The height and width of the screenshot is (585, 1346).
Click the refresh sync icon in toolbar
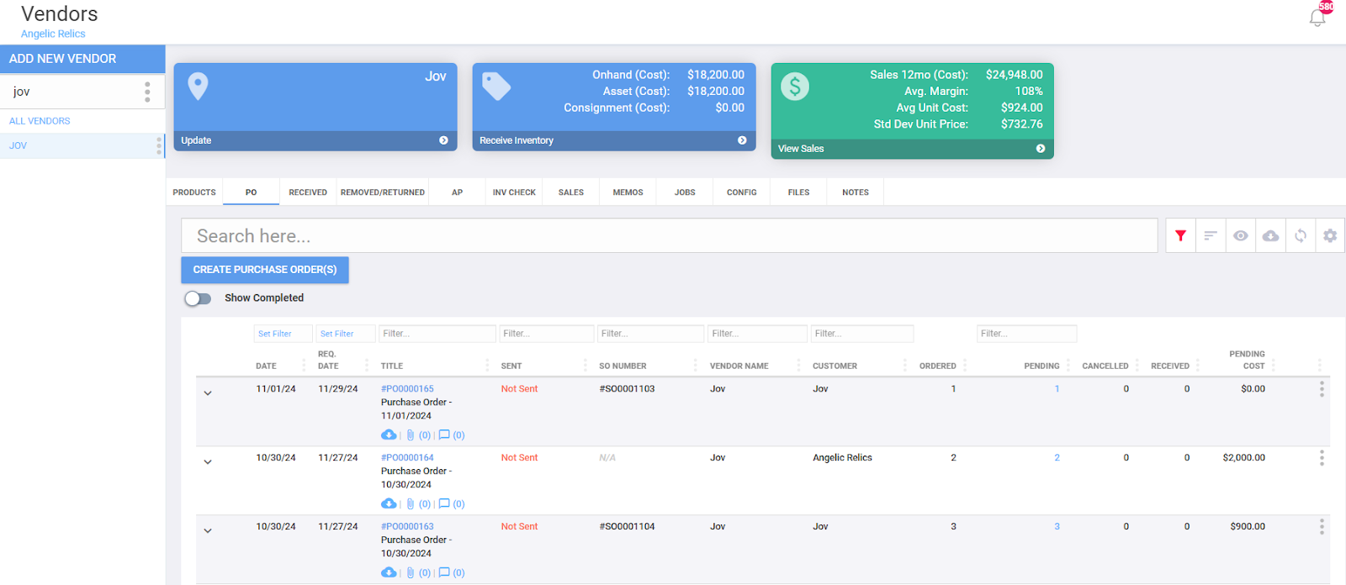pos(1301,236)
